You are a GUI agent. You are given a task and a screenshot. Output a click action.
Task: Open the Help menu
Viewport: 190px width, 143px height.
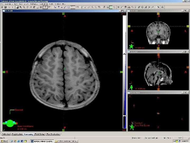point(64,4)
